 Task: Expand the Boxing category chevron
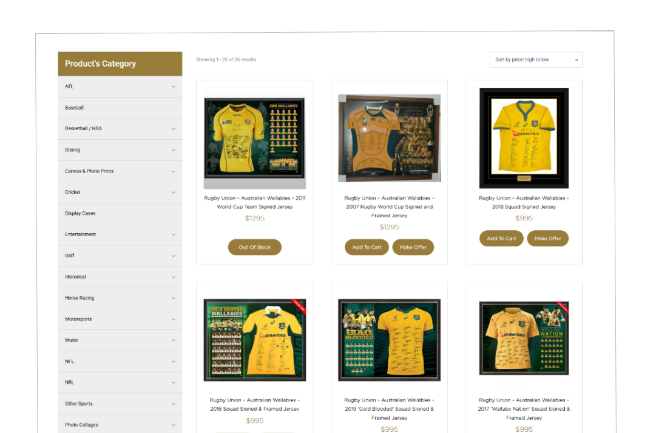point(173,150)
